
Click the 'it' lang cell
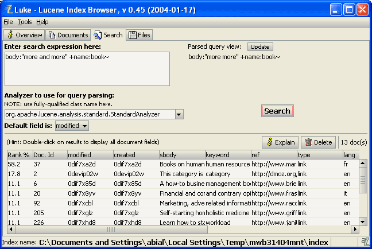pos(351,193)
